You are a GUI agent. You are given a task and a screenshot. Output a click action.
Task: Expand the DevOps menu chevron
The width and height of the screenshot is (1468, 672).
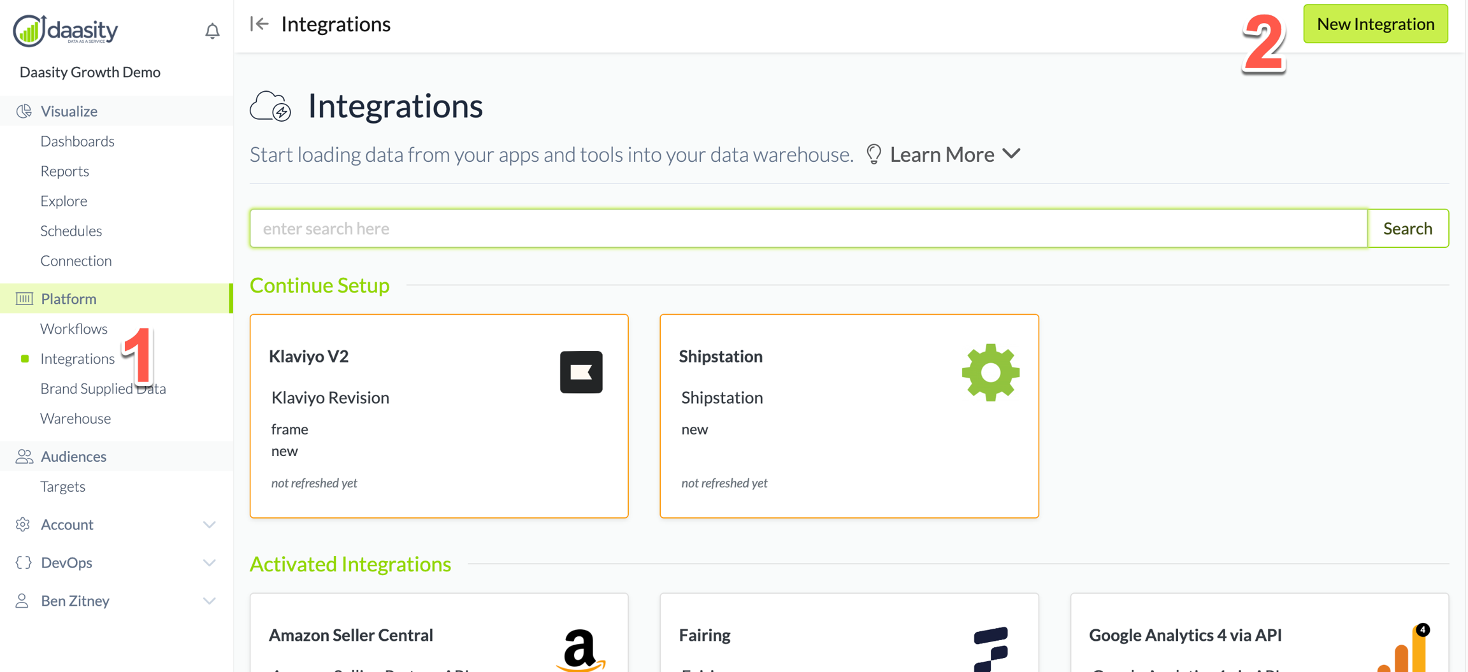pyautogui.click(x=209, y=562)
